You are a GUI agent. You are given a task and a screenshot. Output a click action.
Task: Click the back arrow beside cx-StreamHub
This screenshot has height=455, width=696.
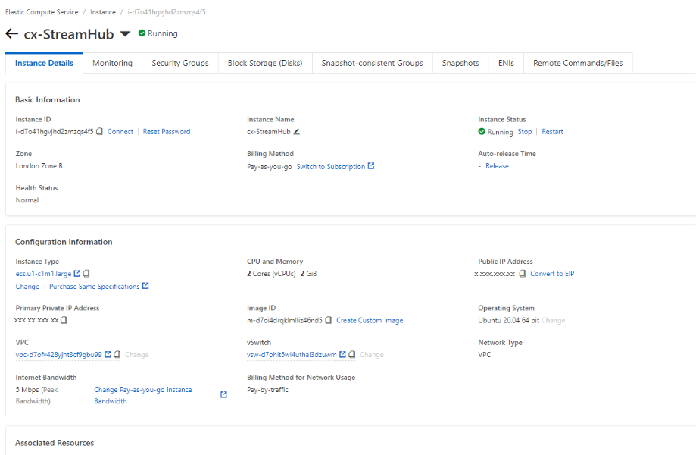point(11,34)
